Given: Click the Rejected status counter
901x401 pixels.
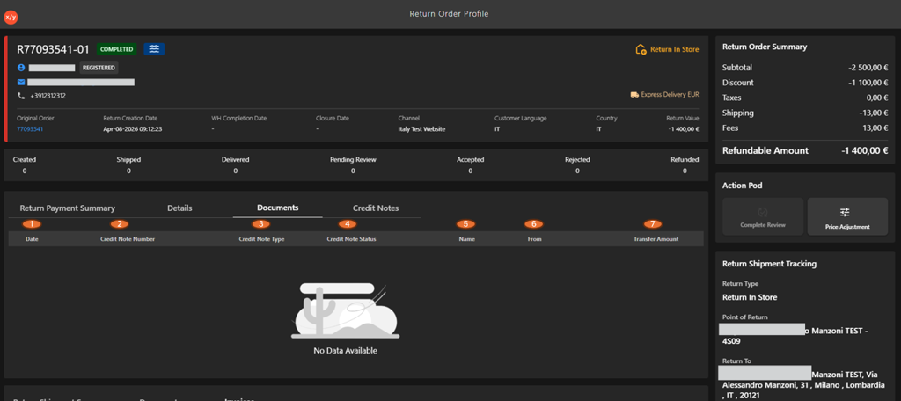Looking at the screenshot, I should 577,164.
